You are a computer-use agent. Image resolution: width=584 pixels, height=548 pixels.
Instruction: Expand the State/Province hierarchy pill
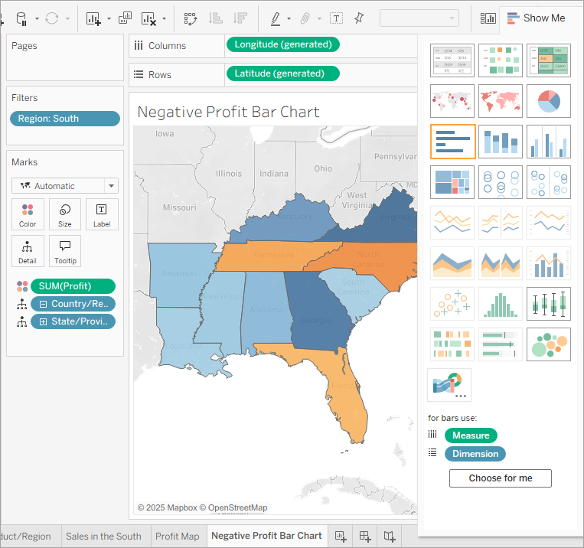click(43, 321)
